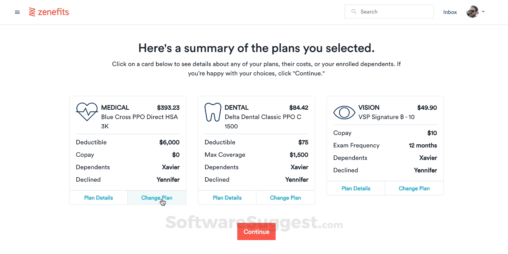Select the Delta Dental Classic plan name
Screen dimensions: 508x254
pyautogui.click(x=263, y=117)
